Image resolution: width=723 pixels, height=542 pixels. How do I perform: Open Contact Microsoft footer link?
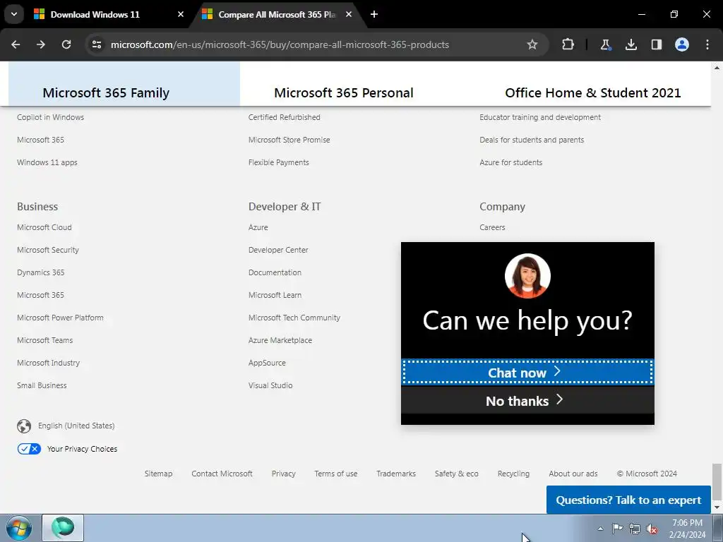(x=222, y=474)
